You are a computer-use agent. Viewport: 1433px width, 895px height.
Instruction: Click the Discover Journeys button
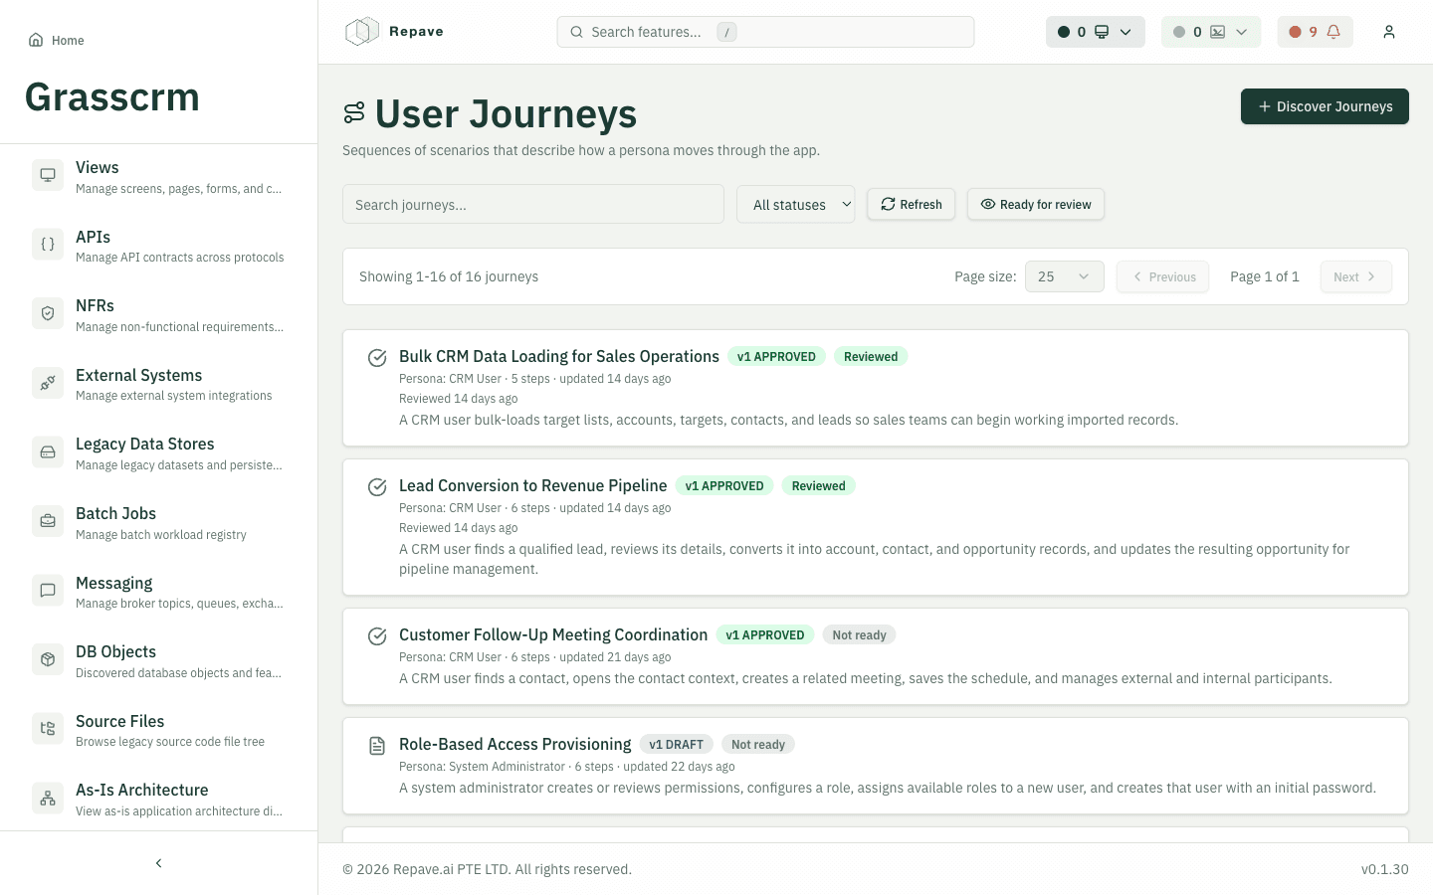[x=1325, y=106]
